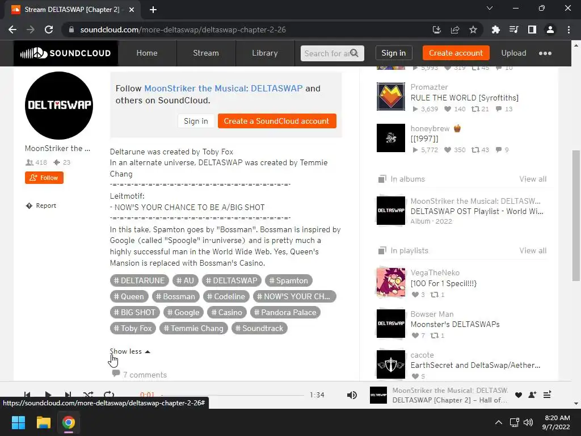Open the #Toby Fox tag
This screenshot has height=436, width=581.
(133, 329)
